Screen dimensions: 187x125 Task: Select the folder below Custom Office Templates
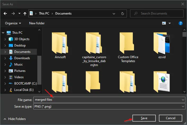pos(128,82)
